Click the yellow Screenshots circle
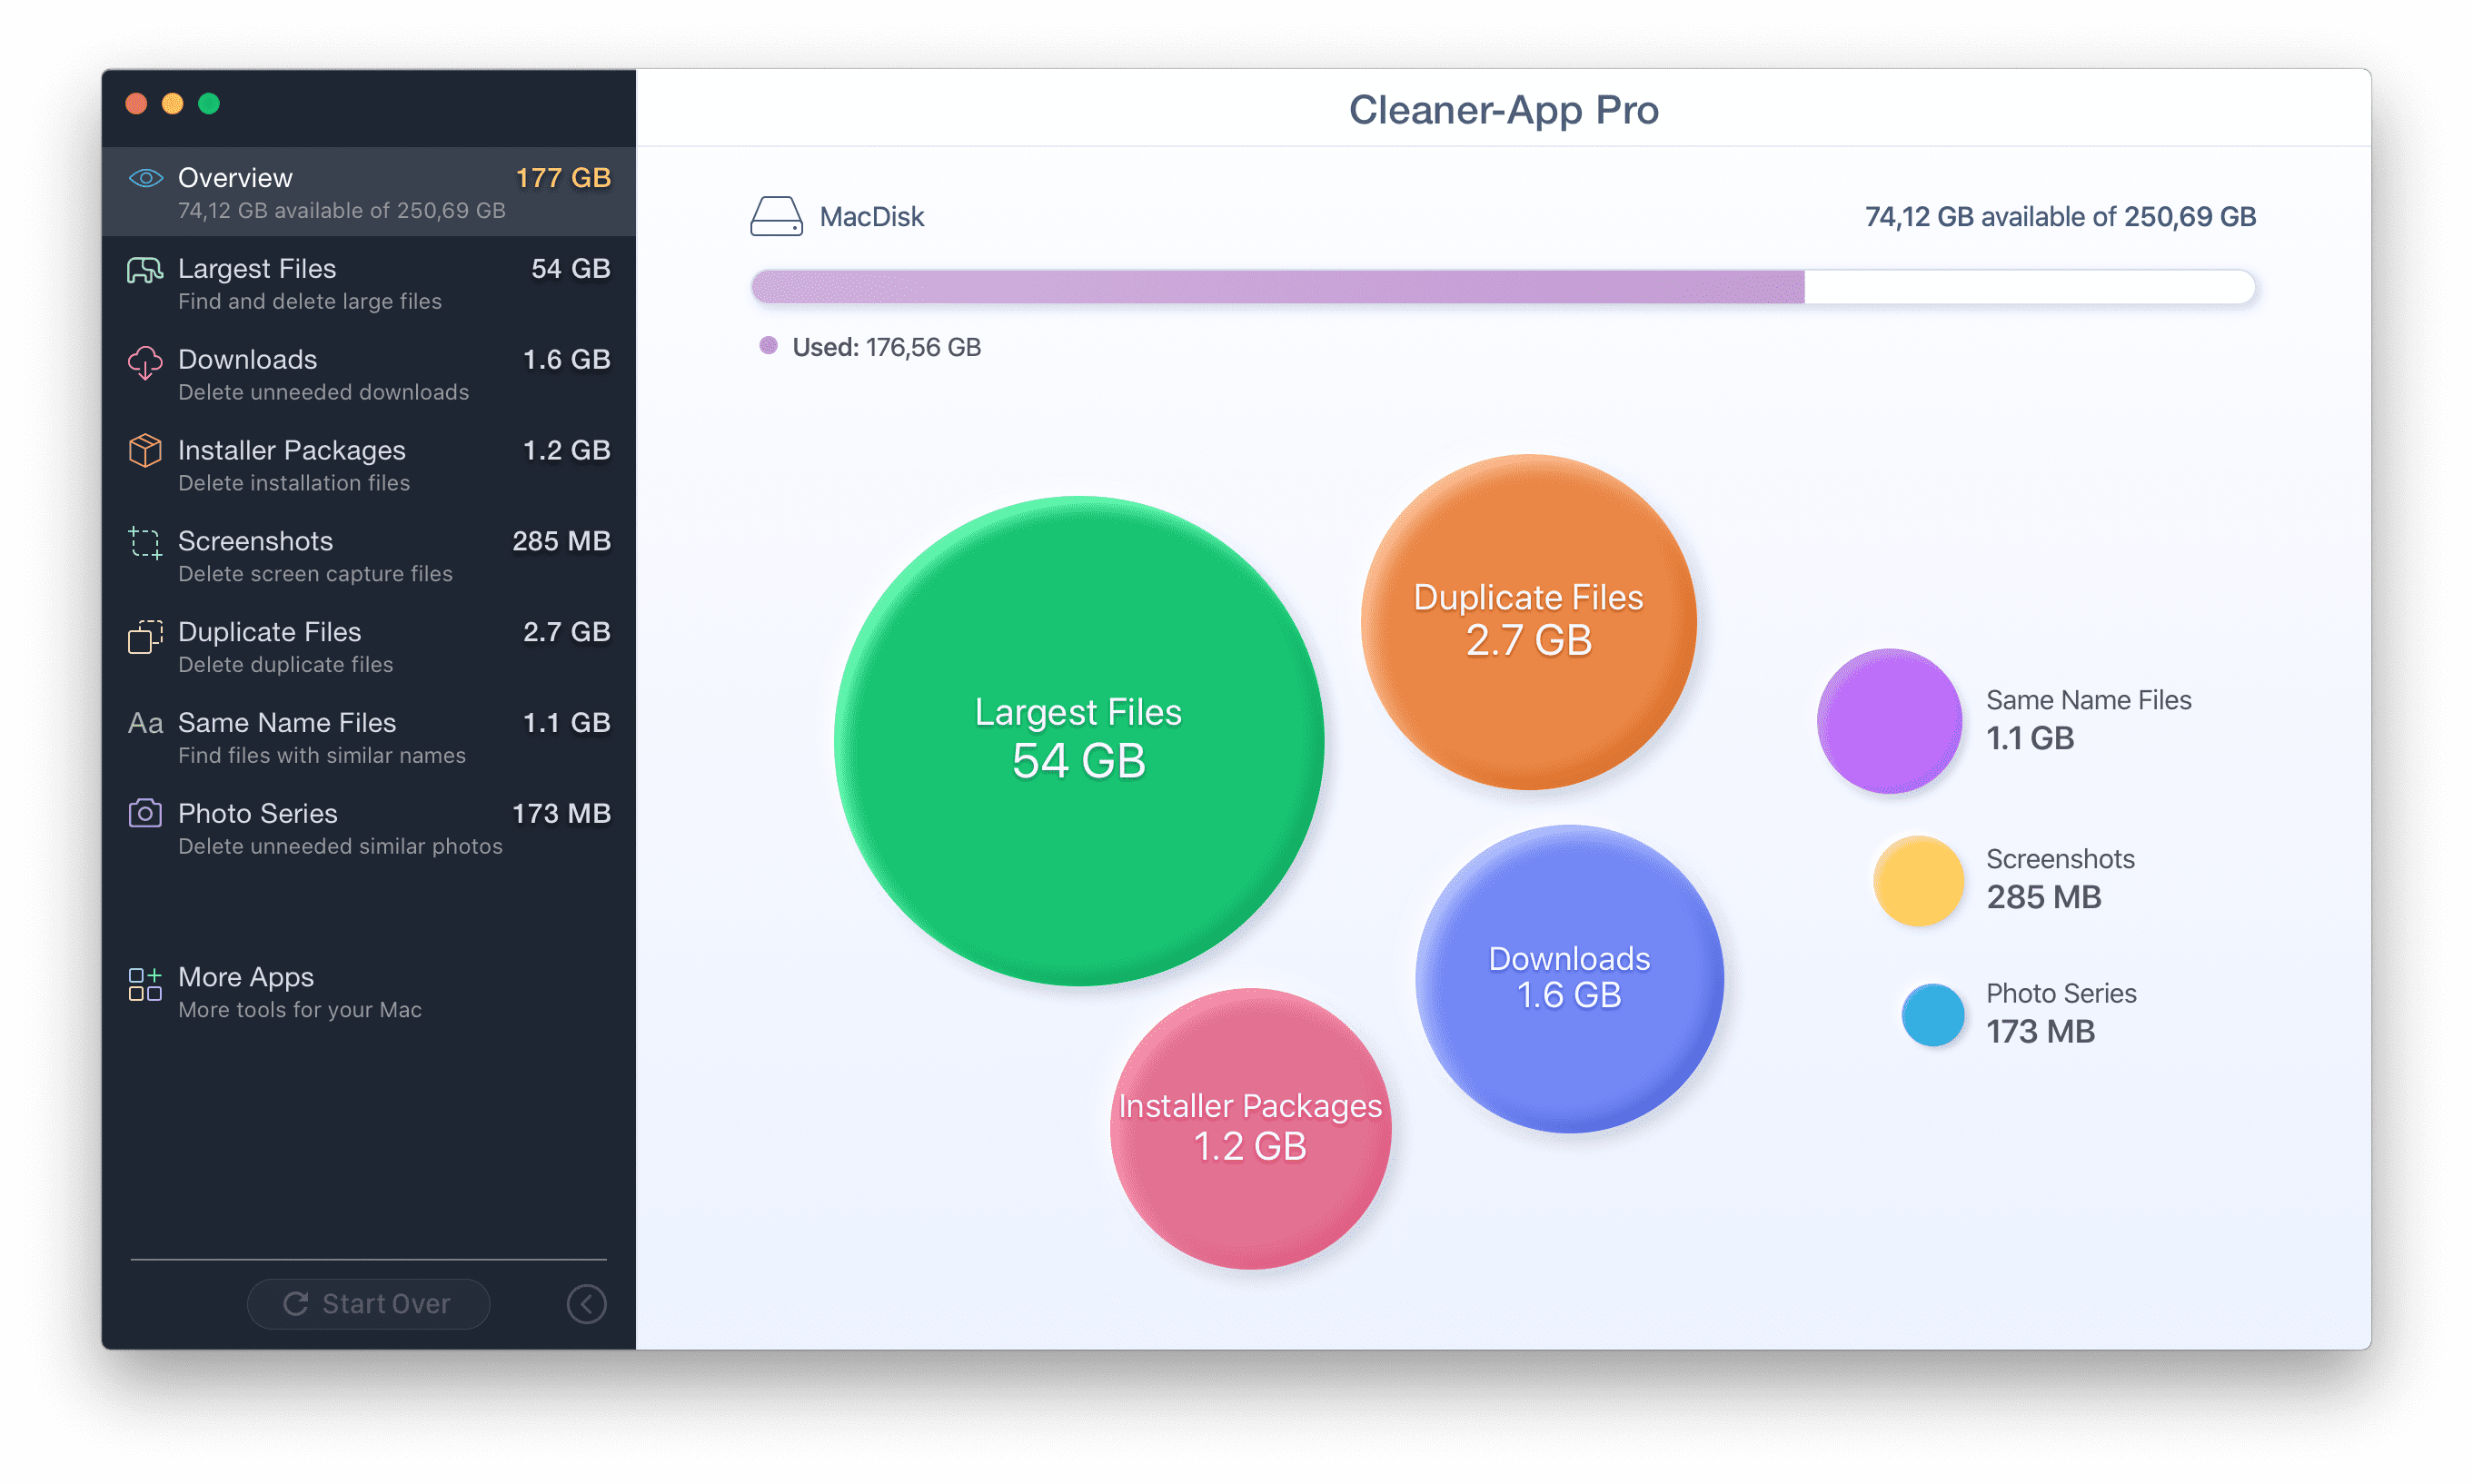Viewport: 2473px width, 1484px height. pyautogui.click(x=1919, y=880)
